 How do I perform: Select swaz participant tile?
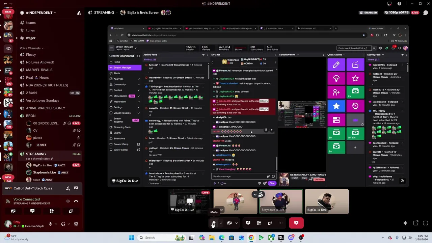coord(235,201)
